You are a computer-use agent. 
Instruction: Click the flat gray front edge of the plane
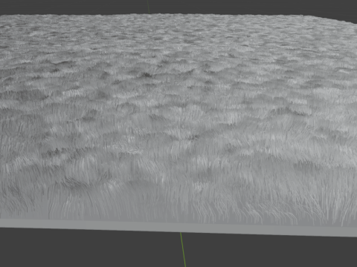[x=178, y=228]
